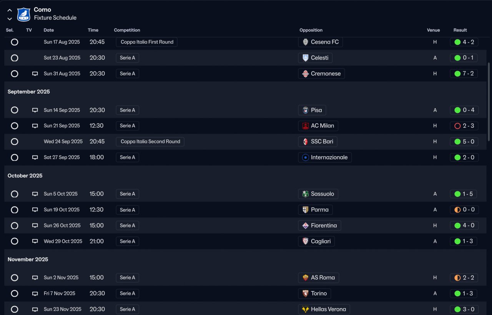Select the Cesena FC fixture radio button
492x315 pixels.
click(x=15, y=42)
